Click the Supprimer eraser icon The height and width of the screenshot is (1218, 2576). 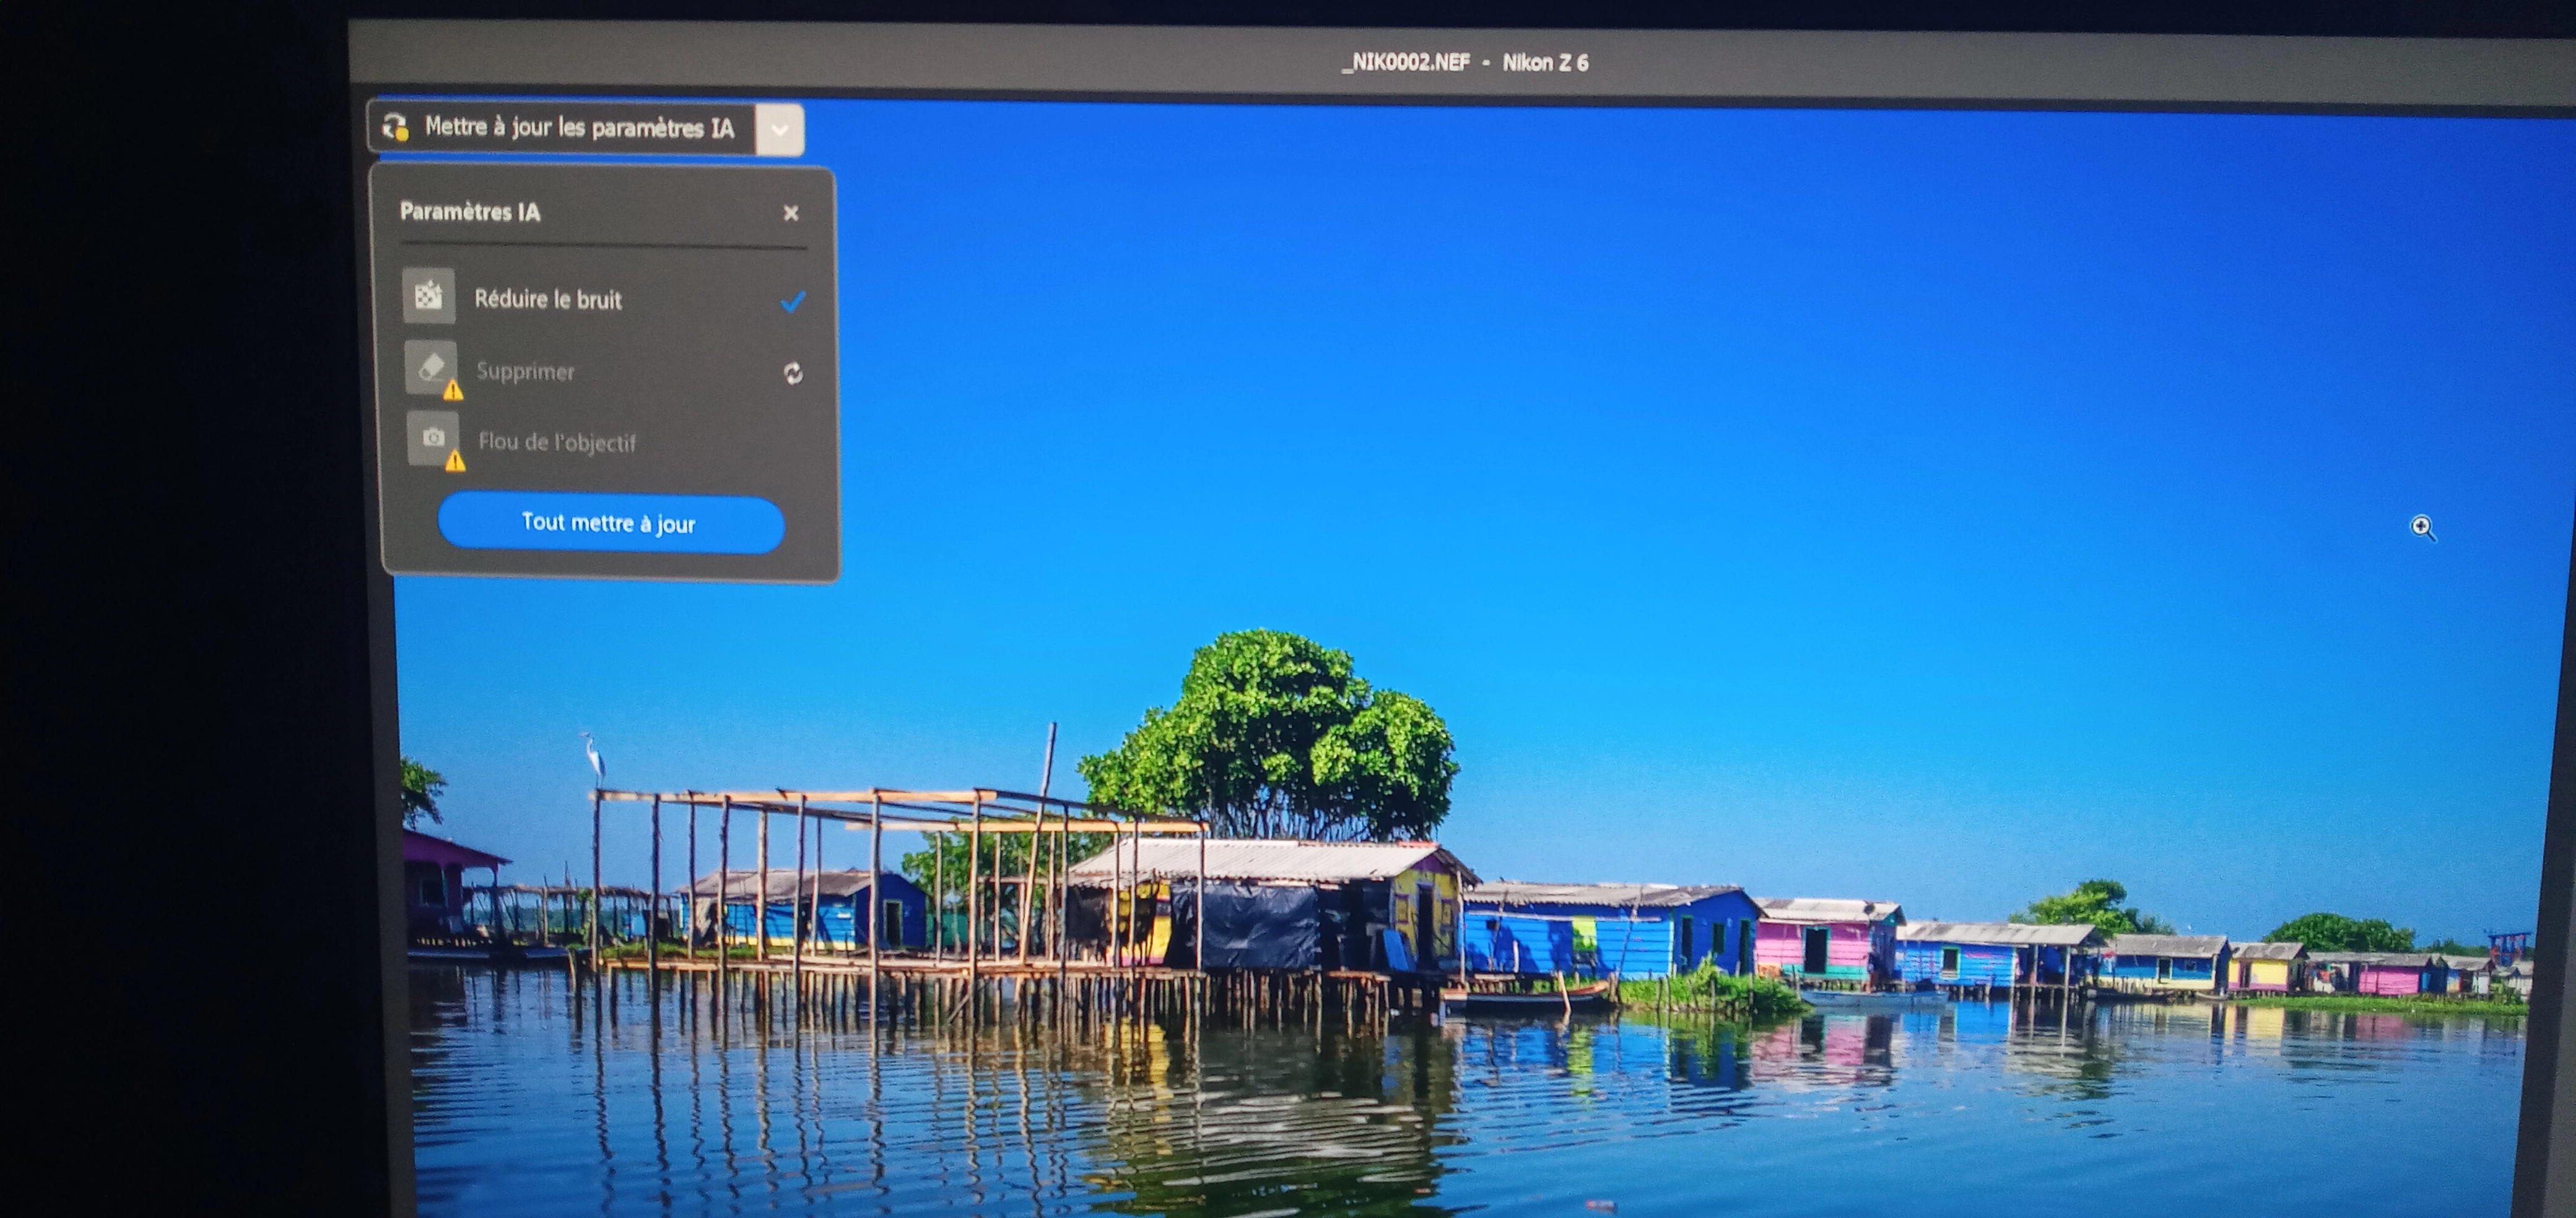click(430, 366)
